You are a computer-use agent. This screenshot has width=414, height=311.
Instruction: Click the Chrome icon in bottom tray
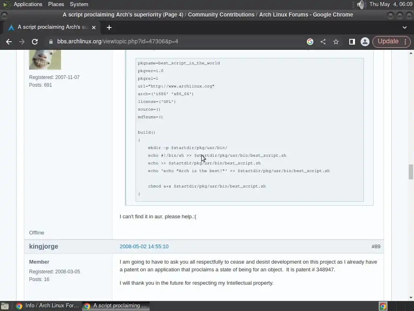pyautogui.click(x=383, y=306)
